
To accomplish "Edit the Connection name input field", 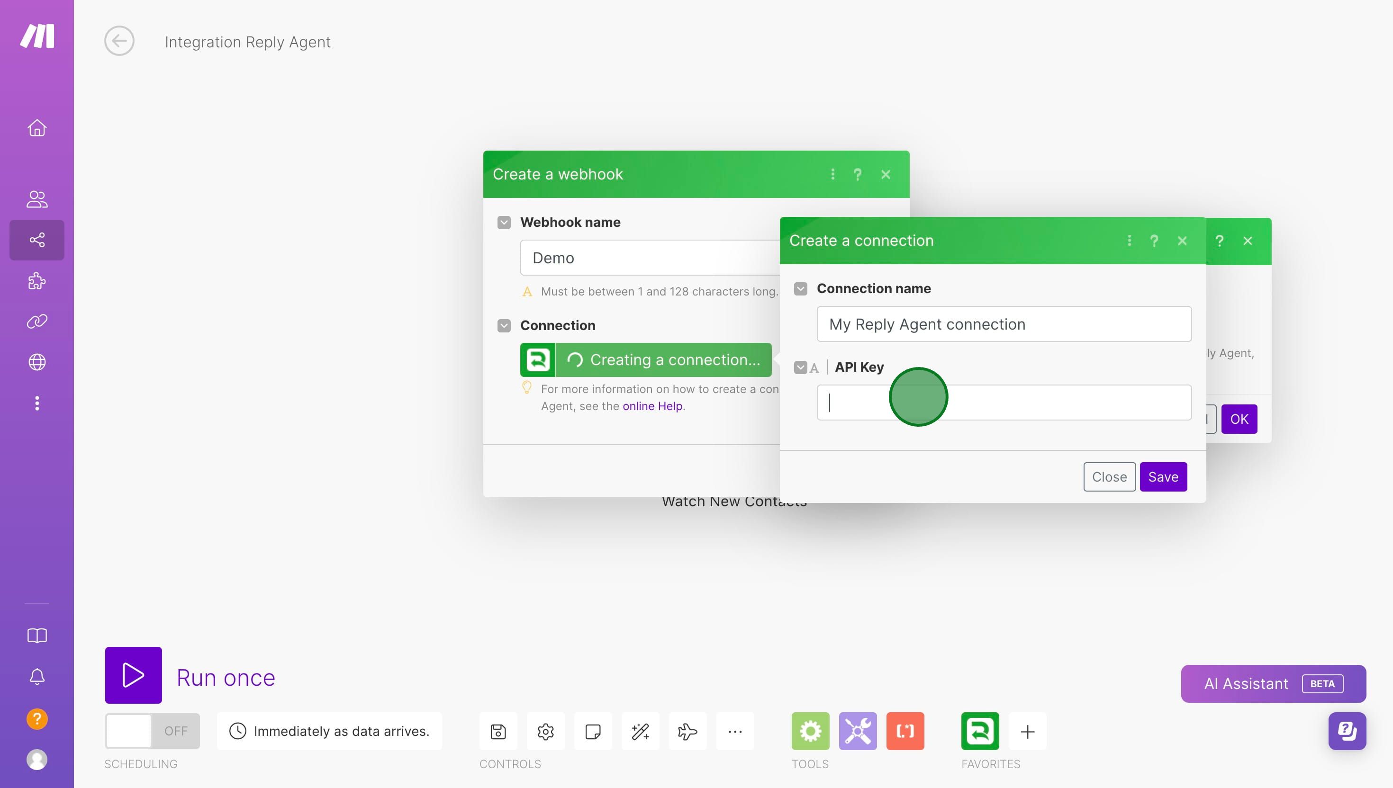I will click(1004, 324).
